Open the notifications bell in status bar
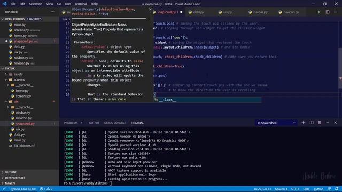 click(x=337, y=189)
